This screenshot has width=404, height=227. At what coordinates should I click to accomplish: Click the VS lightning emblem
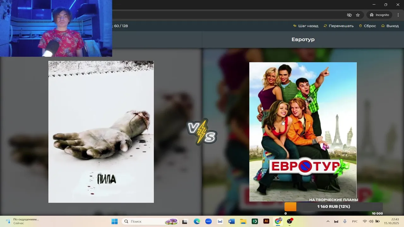pyautogui.click(x=202, y=132)
